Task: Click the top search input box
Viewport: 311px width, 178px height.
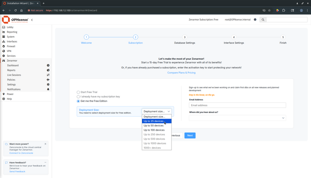Action: tap(287, 19)
